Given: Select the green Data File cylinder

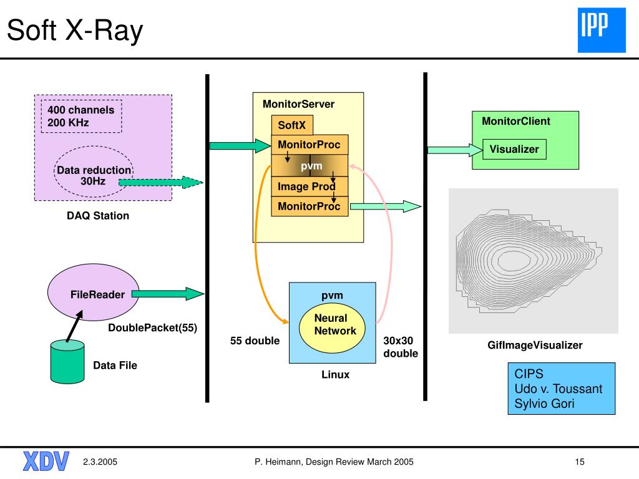Looking at the screenshot, I should [67, 362].
